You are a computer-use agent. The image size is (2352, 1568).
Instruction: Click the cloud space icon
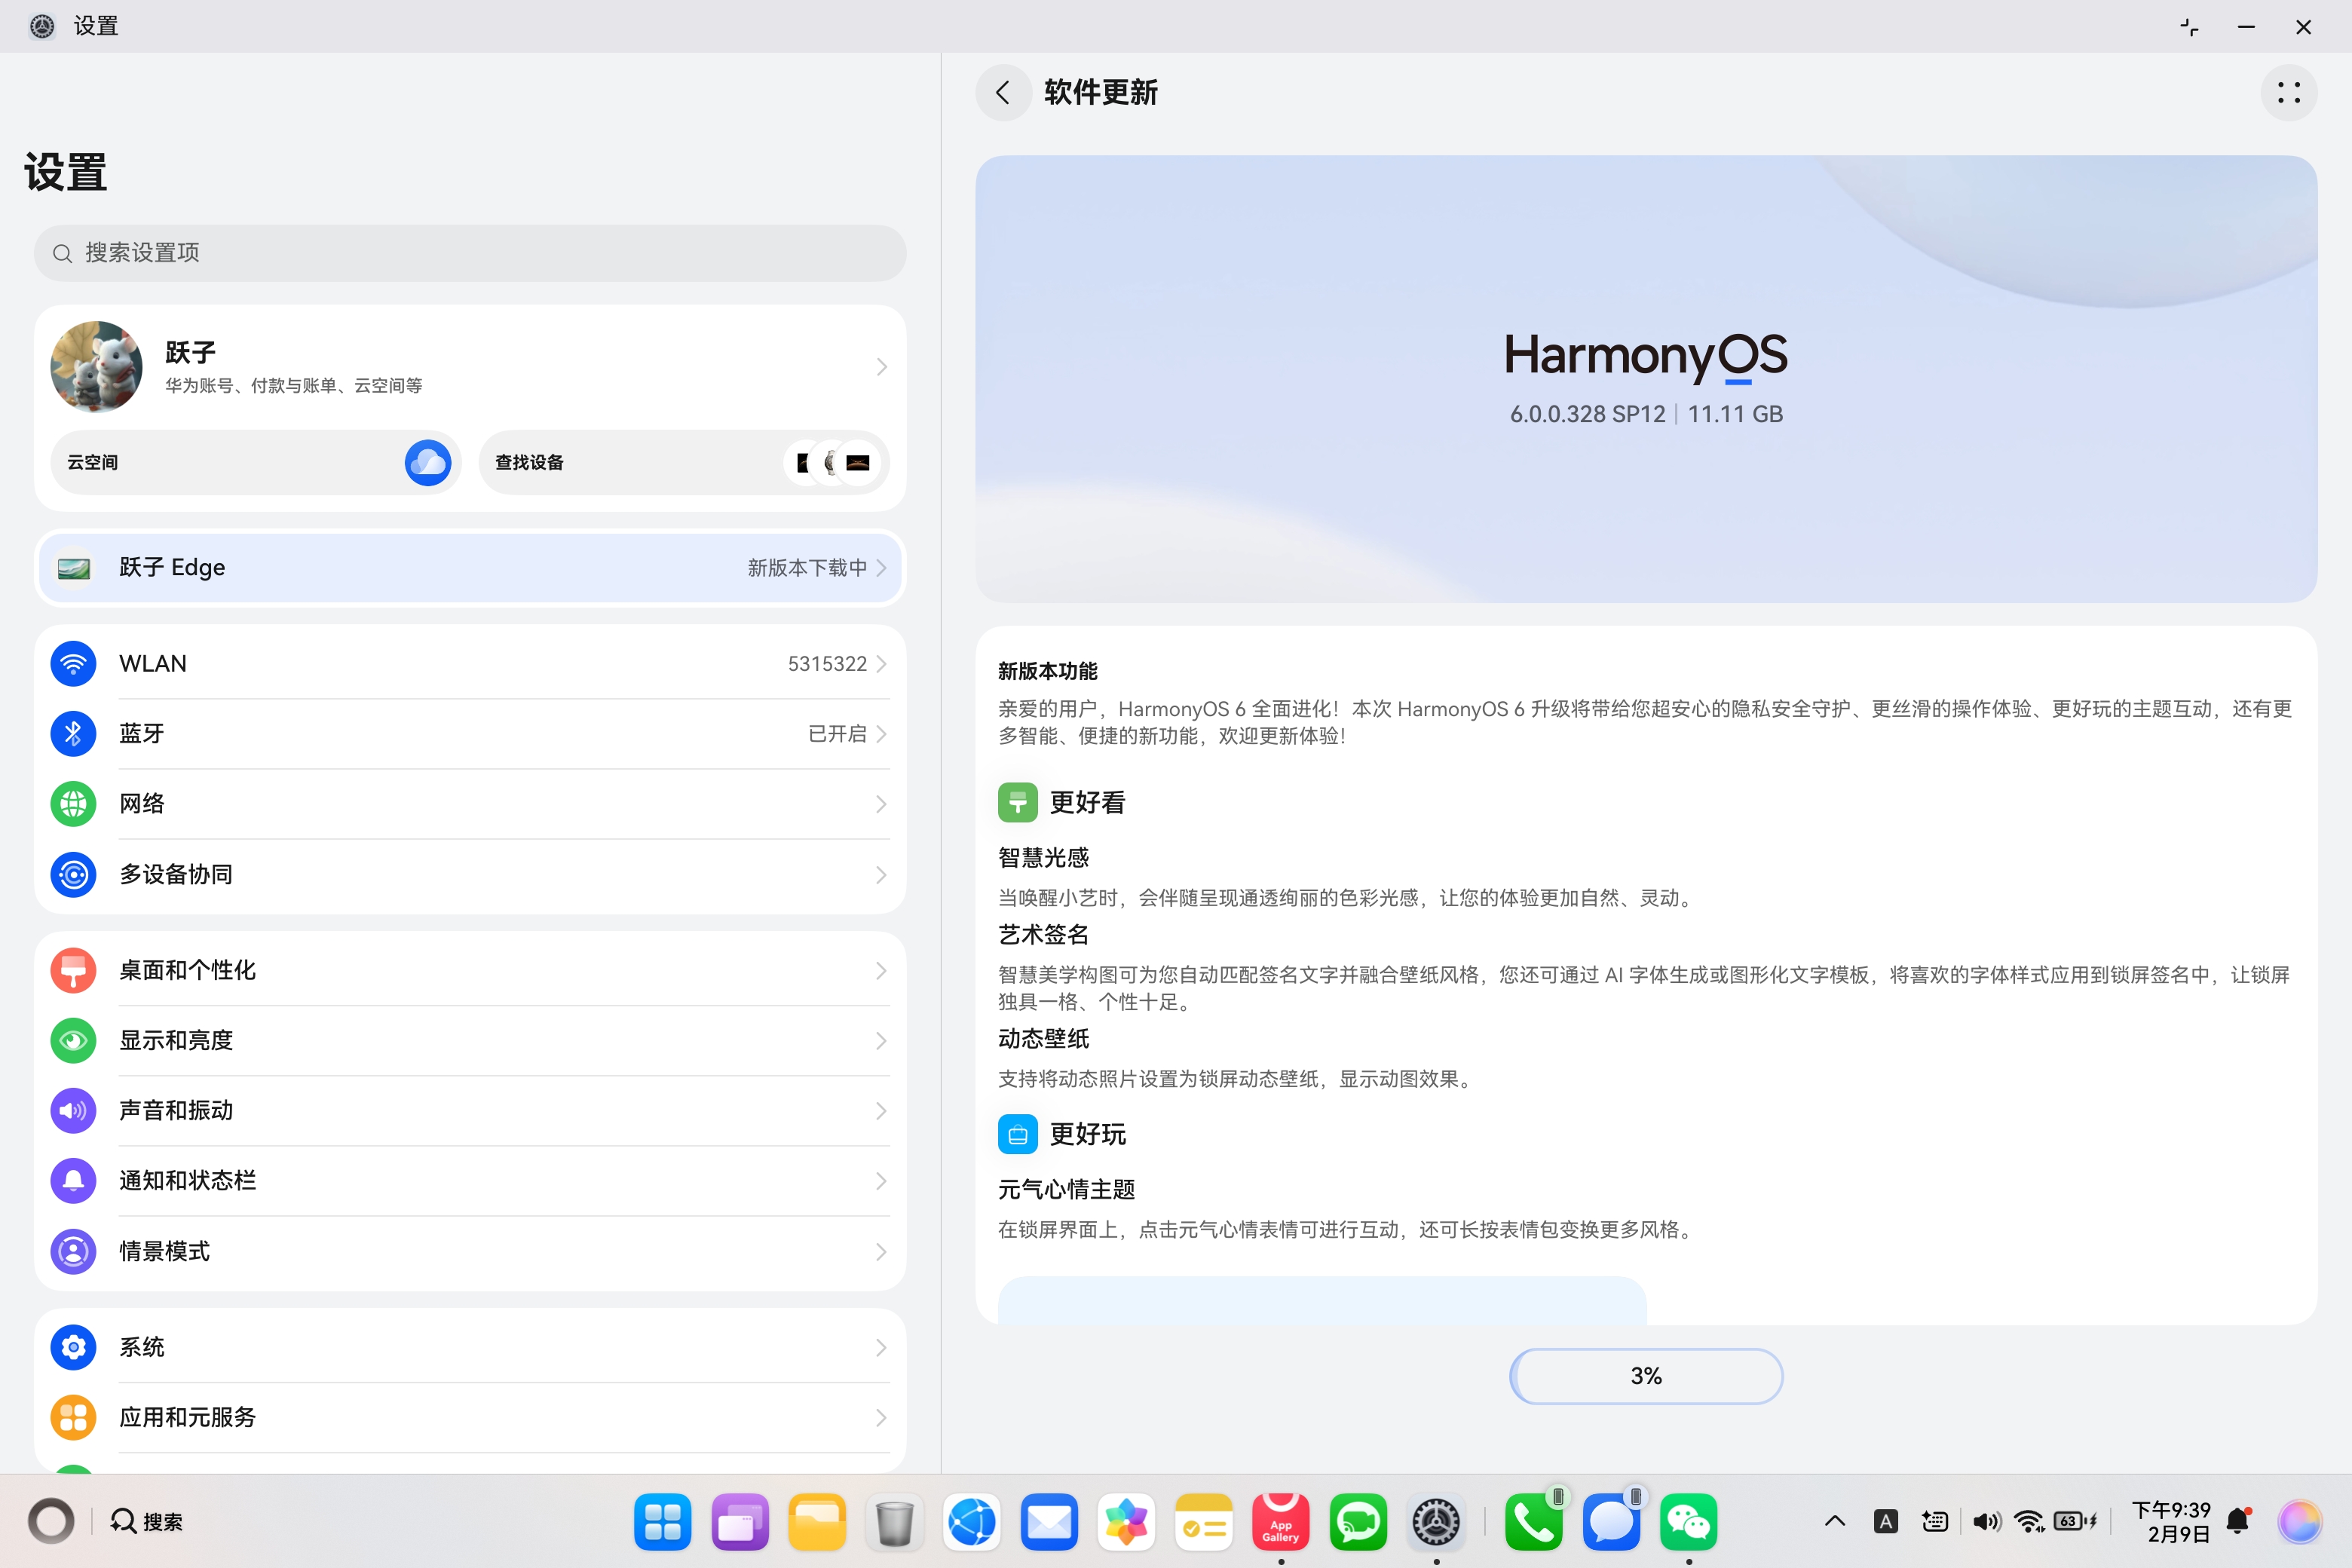coord(427,463)
